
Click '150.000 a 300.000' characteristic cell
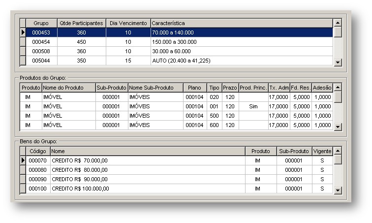click(x=242, y=42)
